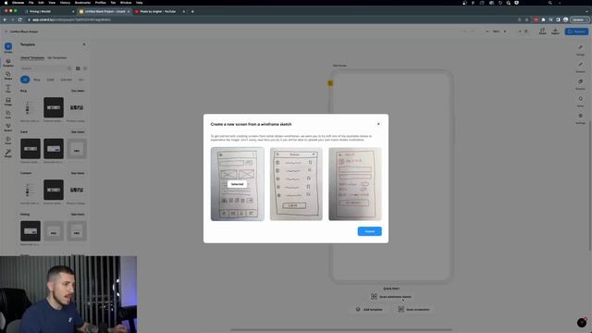Open the Design panel on right sidebar
This screenshot has height=333, width=592.
580,49
